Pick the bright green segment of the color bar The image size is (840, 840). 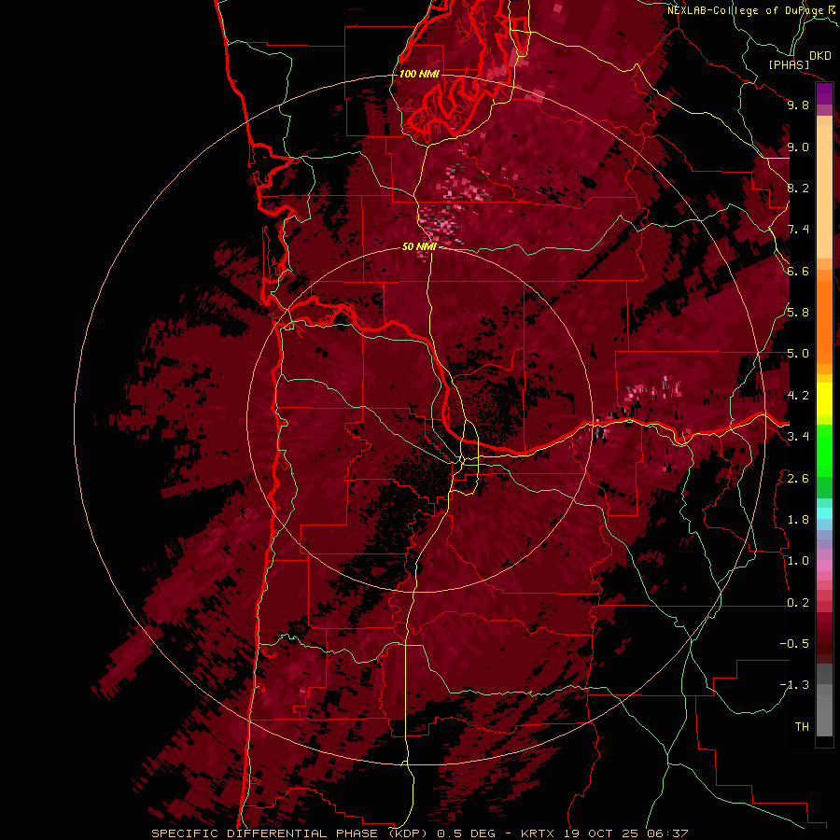824,451
